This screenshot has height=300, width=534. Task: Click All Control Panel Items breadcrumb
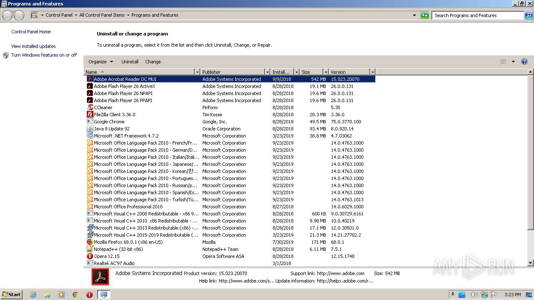102,15
